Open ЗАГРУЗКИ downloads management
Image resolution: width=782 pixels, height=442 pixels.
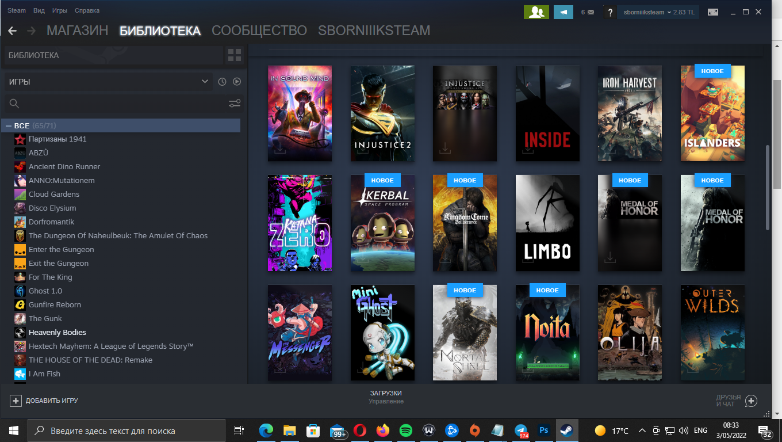(x=386, y=397)
